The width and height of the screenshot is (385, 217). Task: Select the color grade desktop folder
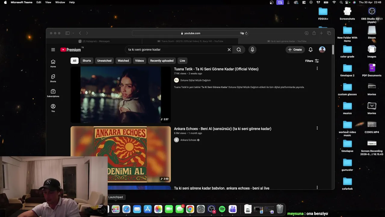347,51
